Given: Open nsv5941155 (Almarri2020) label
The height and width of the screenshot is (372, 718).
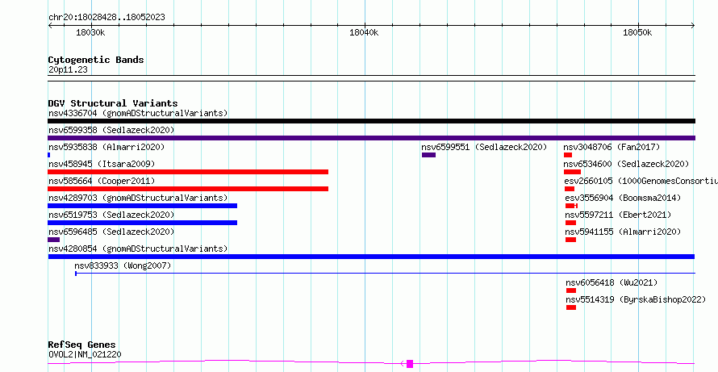Looking at the screenshot, I should click(623, 232).
